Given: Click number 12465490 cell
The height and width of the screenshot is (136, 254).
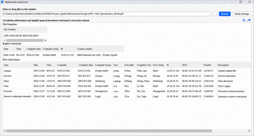Looking at the screenshot, I should click(x=209, y=86).
